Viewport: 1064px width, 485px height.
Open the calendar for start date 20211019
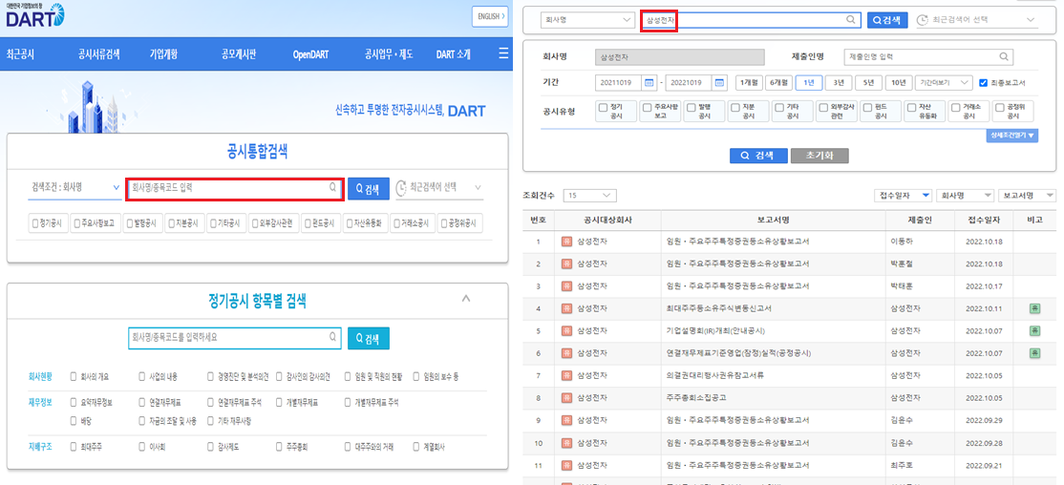point(649,83)
